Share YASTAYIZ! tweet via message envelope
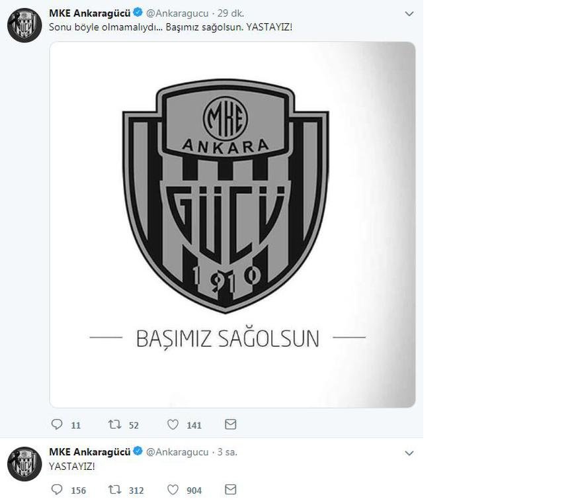Image resolution: width=582 pixels, height=501 pixels. point(231,490)
